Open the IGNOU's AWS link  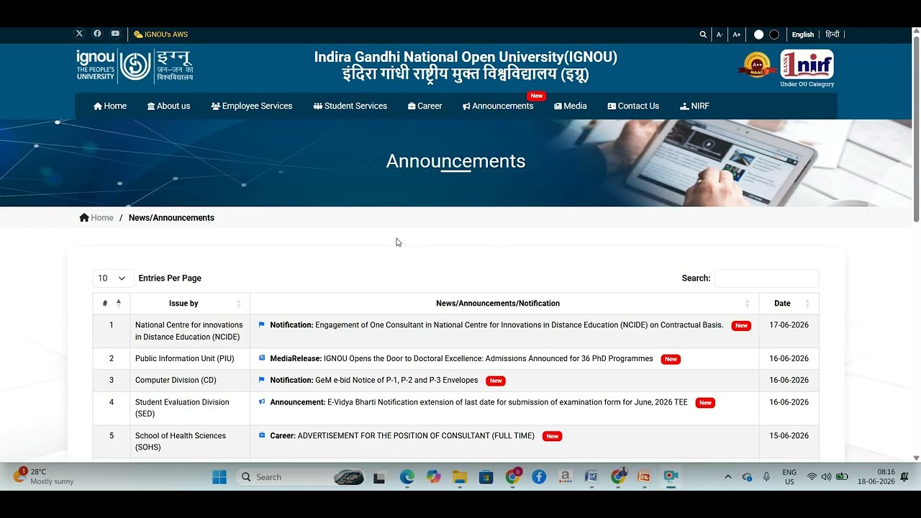pyautogui.click(x=160, y=35)
